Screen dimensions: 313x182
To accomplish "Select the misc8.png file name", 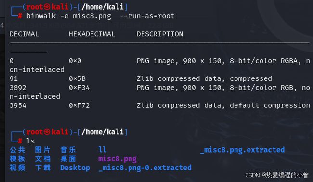I will pos(117,159).
